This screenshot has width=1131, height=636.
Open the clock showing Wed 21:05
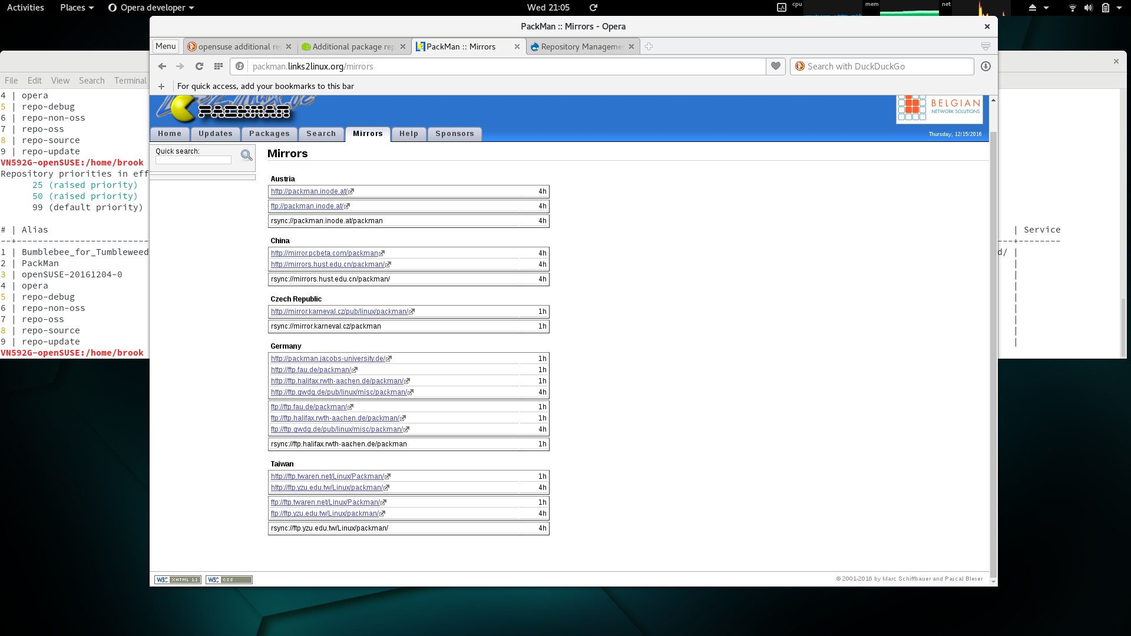pos(548,8)
